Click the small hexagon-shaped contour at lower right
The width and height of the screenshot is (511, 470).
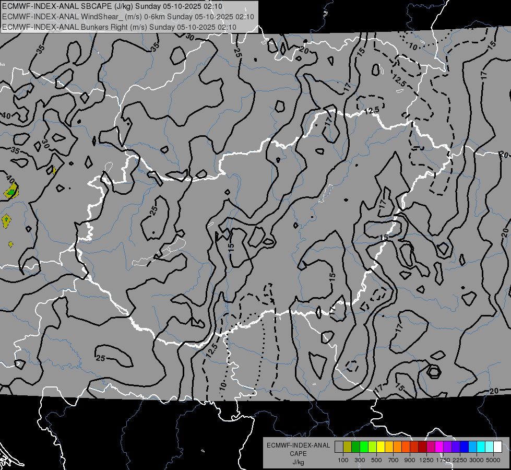pyautogui.click(x=434, y=371)
